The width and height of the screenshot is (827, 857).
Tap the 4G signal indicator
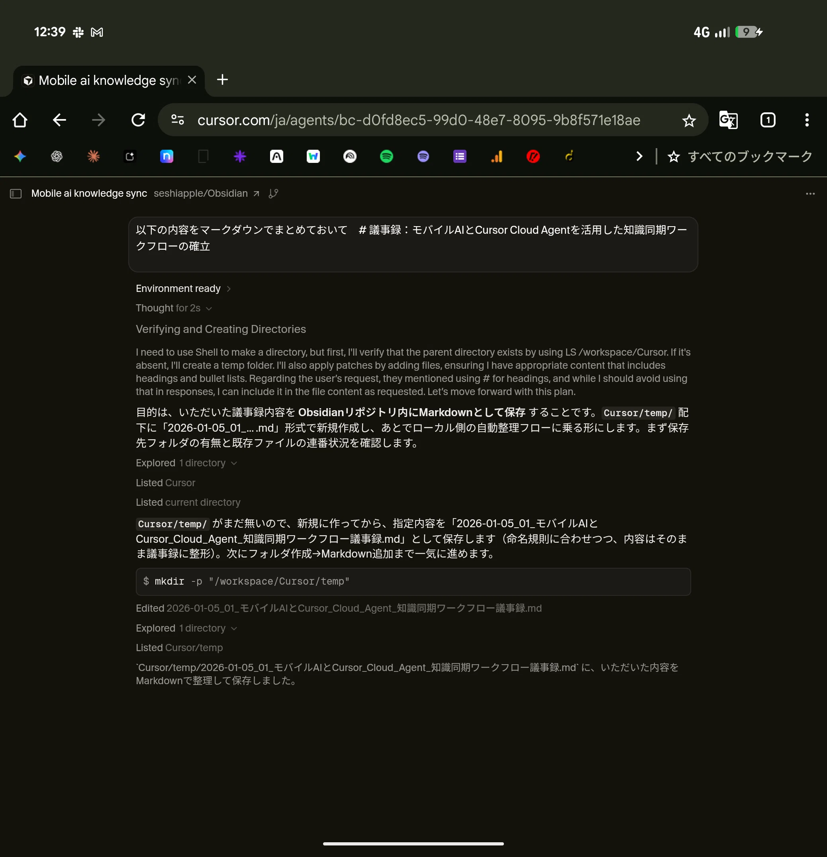click(711, 32)
